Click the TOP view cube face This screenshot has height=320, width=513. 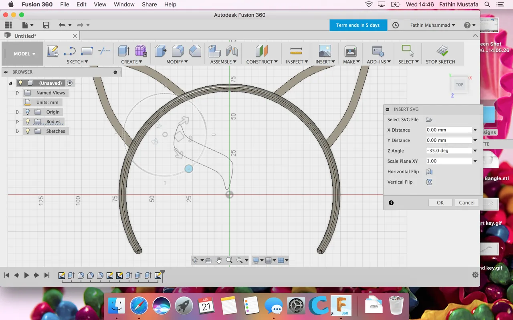(x=459, y=85)
